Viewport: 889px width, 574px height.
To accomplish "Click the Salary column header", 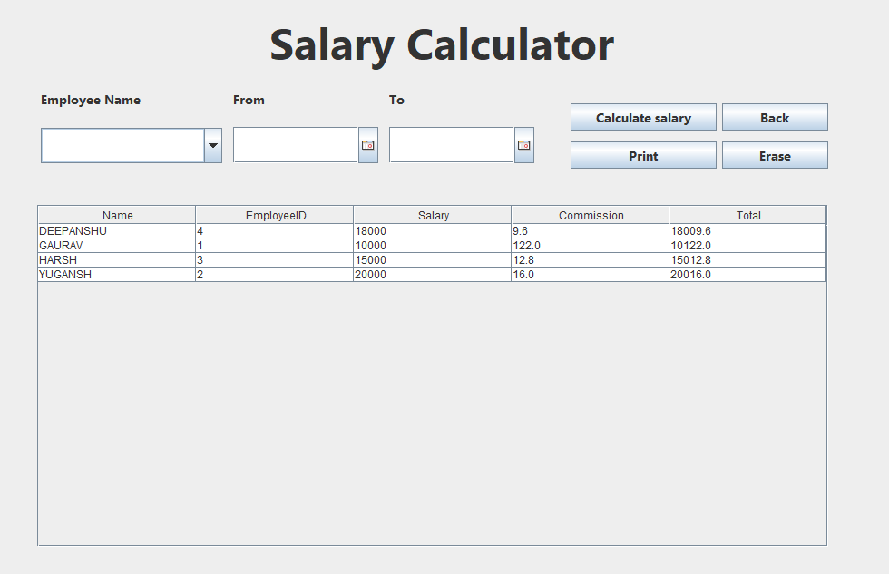I will point(433,215).
